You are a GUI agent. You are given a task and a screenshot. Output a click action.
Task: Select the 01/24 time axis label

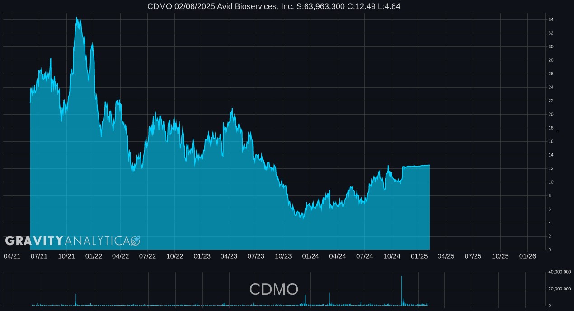coord(311,256)
